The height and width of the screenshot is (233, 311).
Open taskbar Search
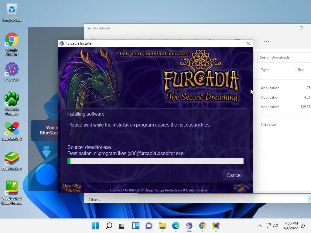tap(109, 226)
